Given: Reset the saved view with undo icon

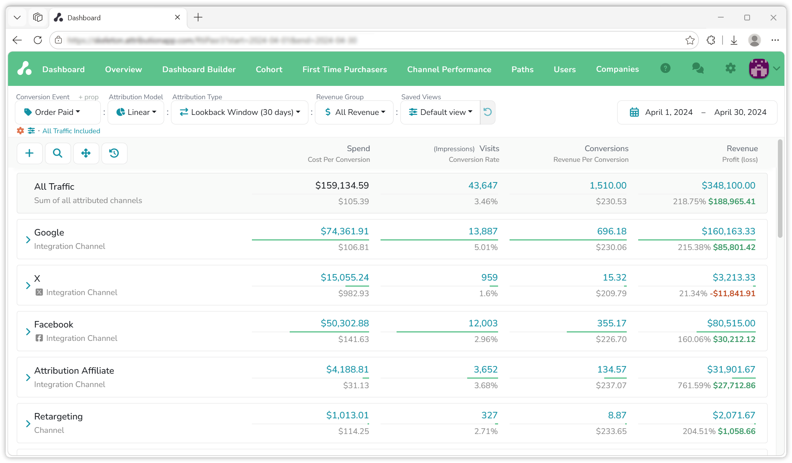Looking at the screenshot, I should point(487,112).
